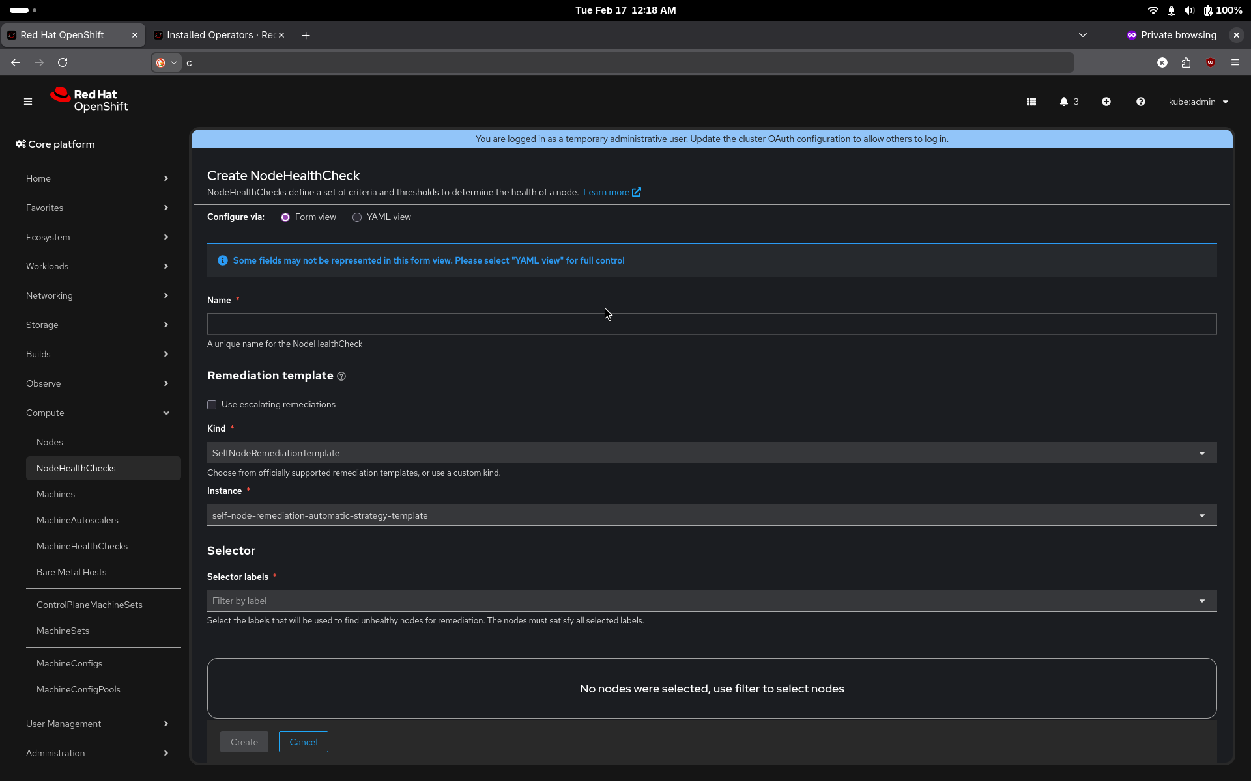Click the Cancel button
The height and width of the screenshot is (781, 1251).
click(303, 742)
